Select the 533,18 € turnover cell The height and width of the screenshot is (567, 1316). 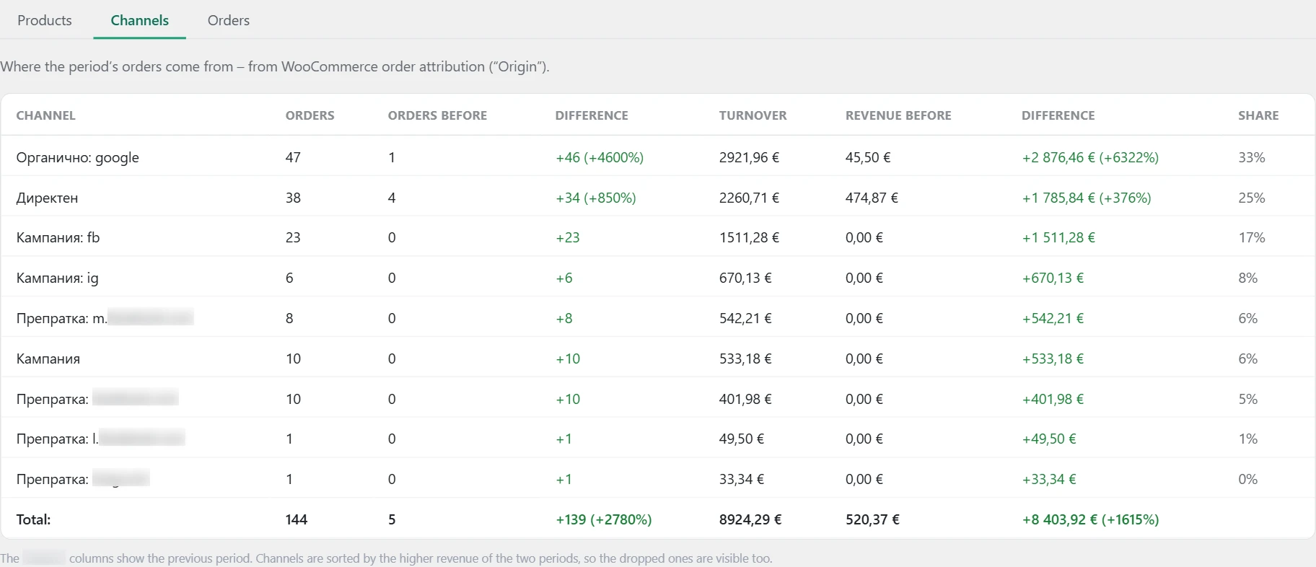(x=745, y=359)
